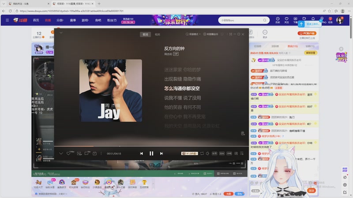Reload the page in the browser
Image resolution: width=353 pixels, height=198 pixels.
point(10,11)
